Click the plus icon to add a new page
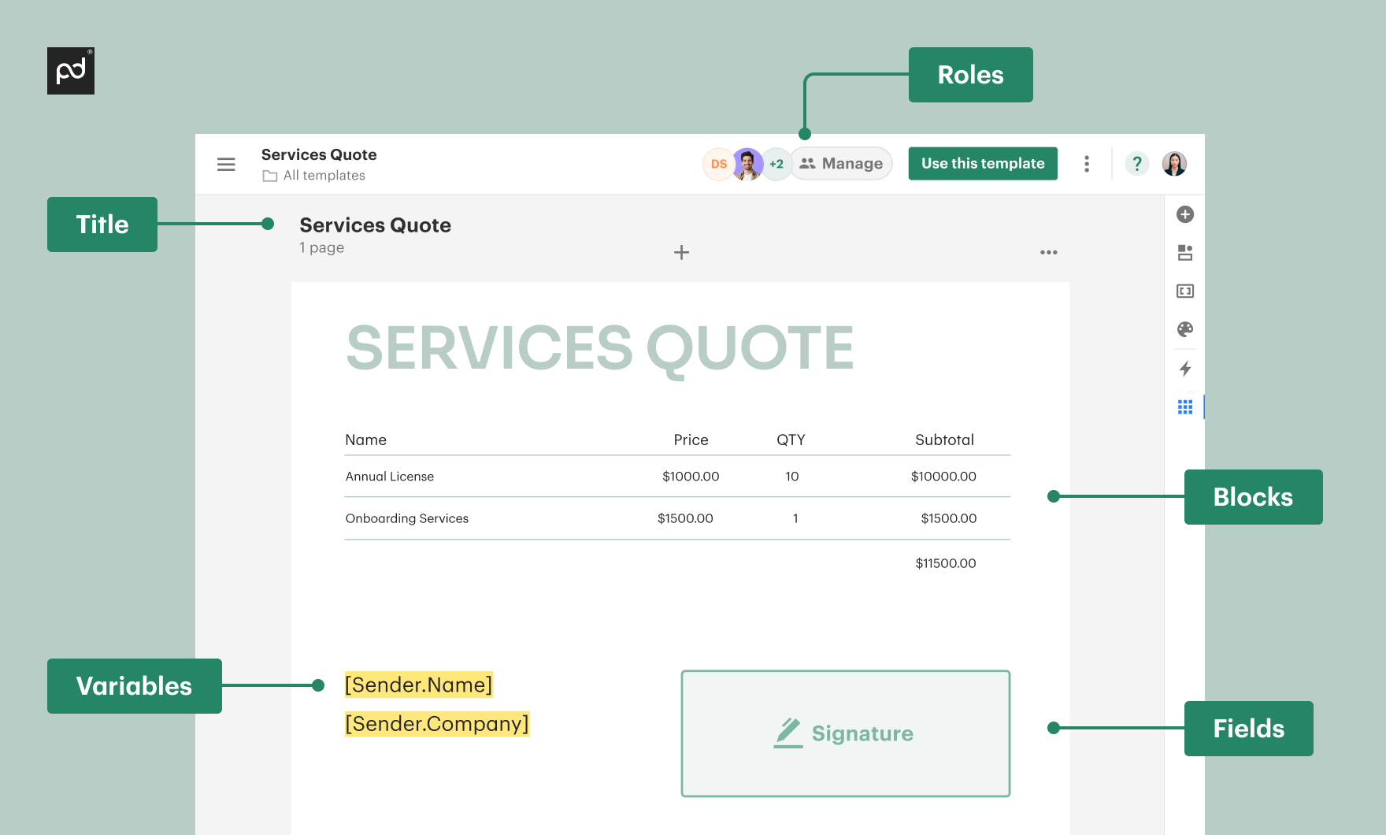Image resolution: width=1386 pixels, height=835 pixels. (x=680, y=252)
